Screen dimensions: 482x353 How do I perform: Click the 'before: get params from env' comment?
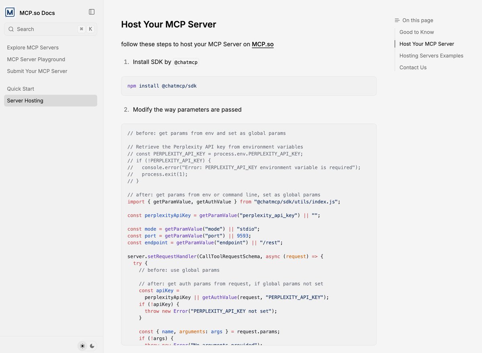pos(206,133)
